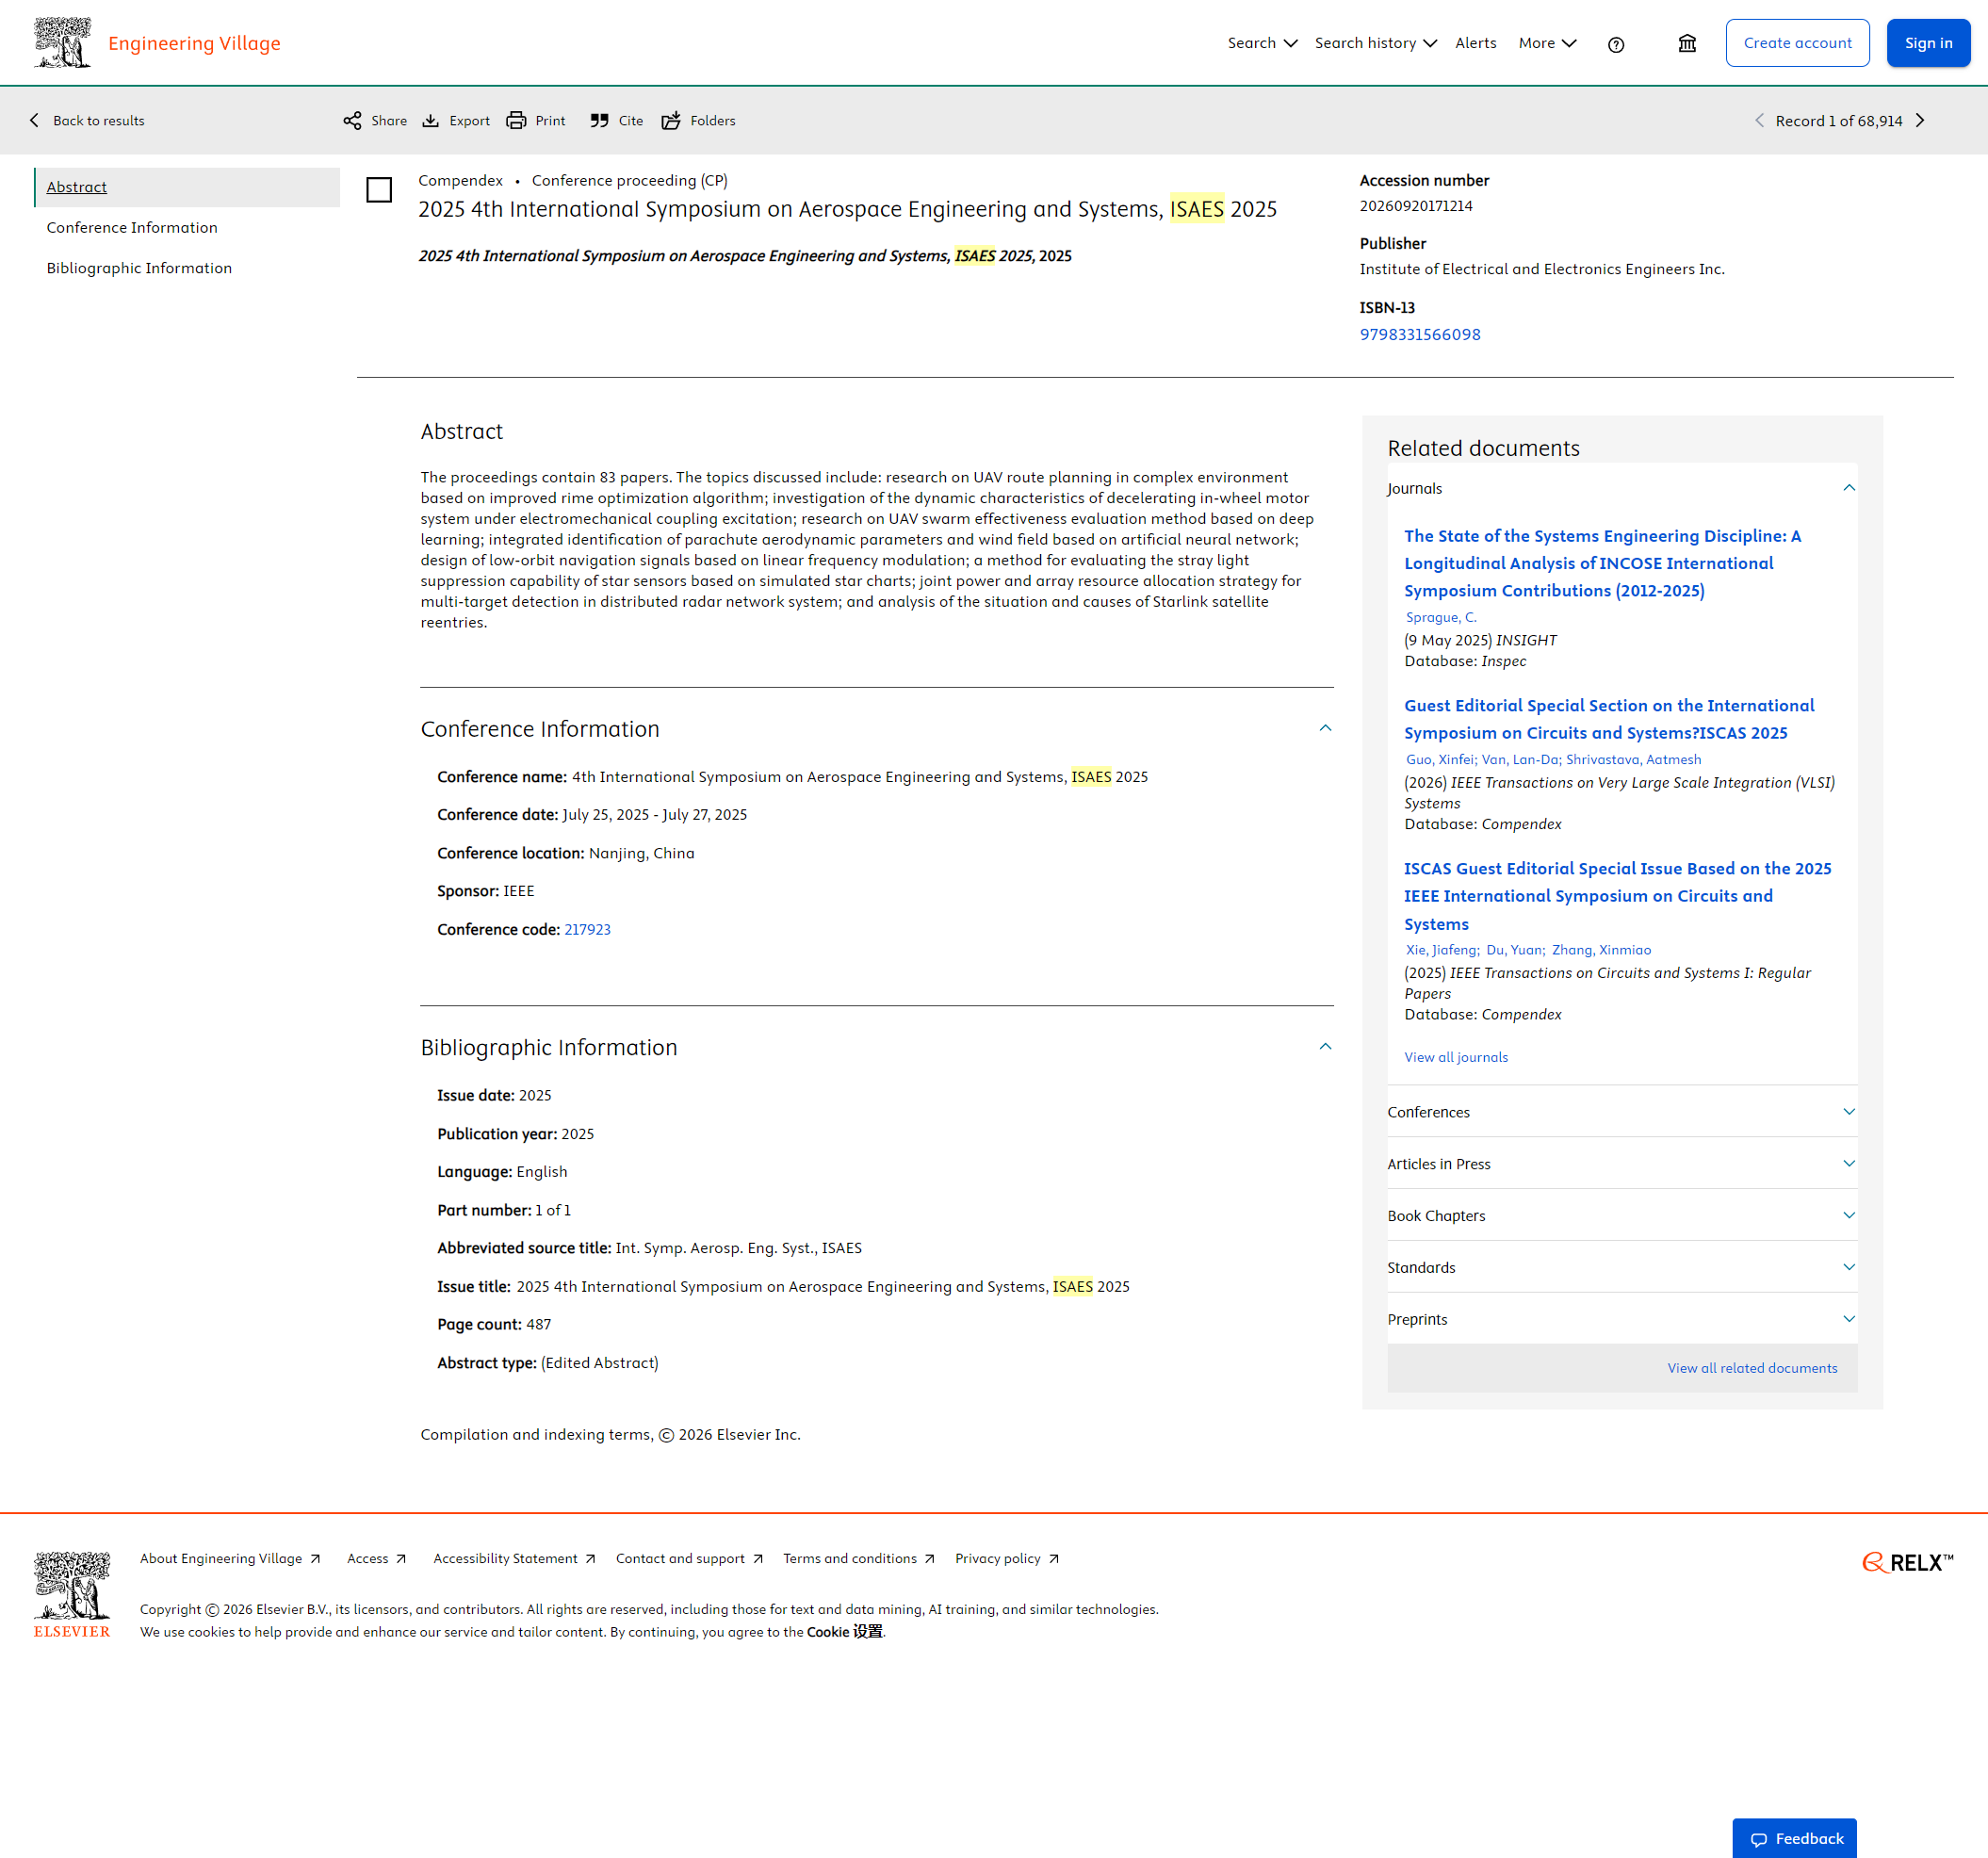The width and height of the screenshot is (1988, 1858).
Task: Click the Export download icon
Action: pos(431,121)
